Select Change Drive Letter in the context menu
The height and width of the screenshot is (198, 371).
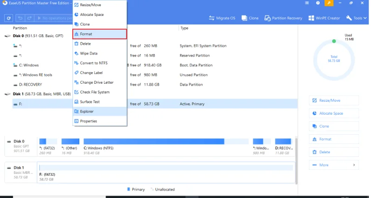coord(100,82)
